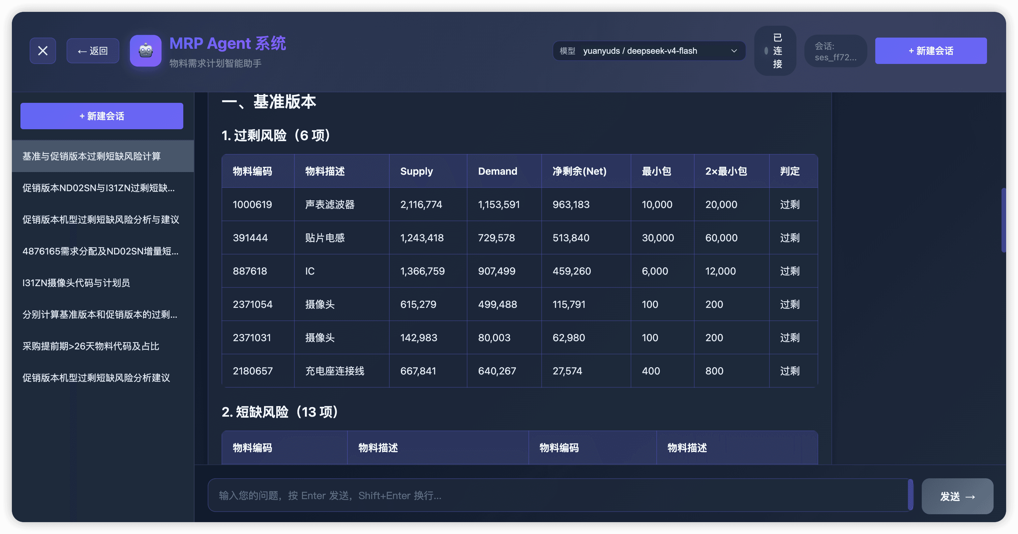Click the supply value 1,366,759

point(422,271)
